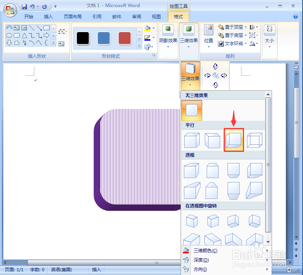Select the 格式 drawing tools tab
Screen dimensions: 303x275
coord(178,17)
